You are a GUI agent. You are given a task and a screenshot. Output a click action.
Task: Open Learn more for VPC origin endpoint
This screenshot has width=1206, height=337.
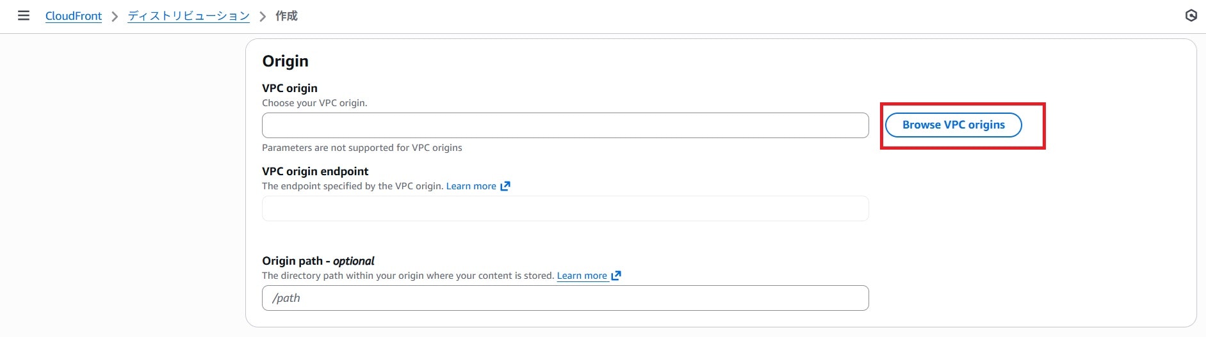(x=471, y=186)
